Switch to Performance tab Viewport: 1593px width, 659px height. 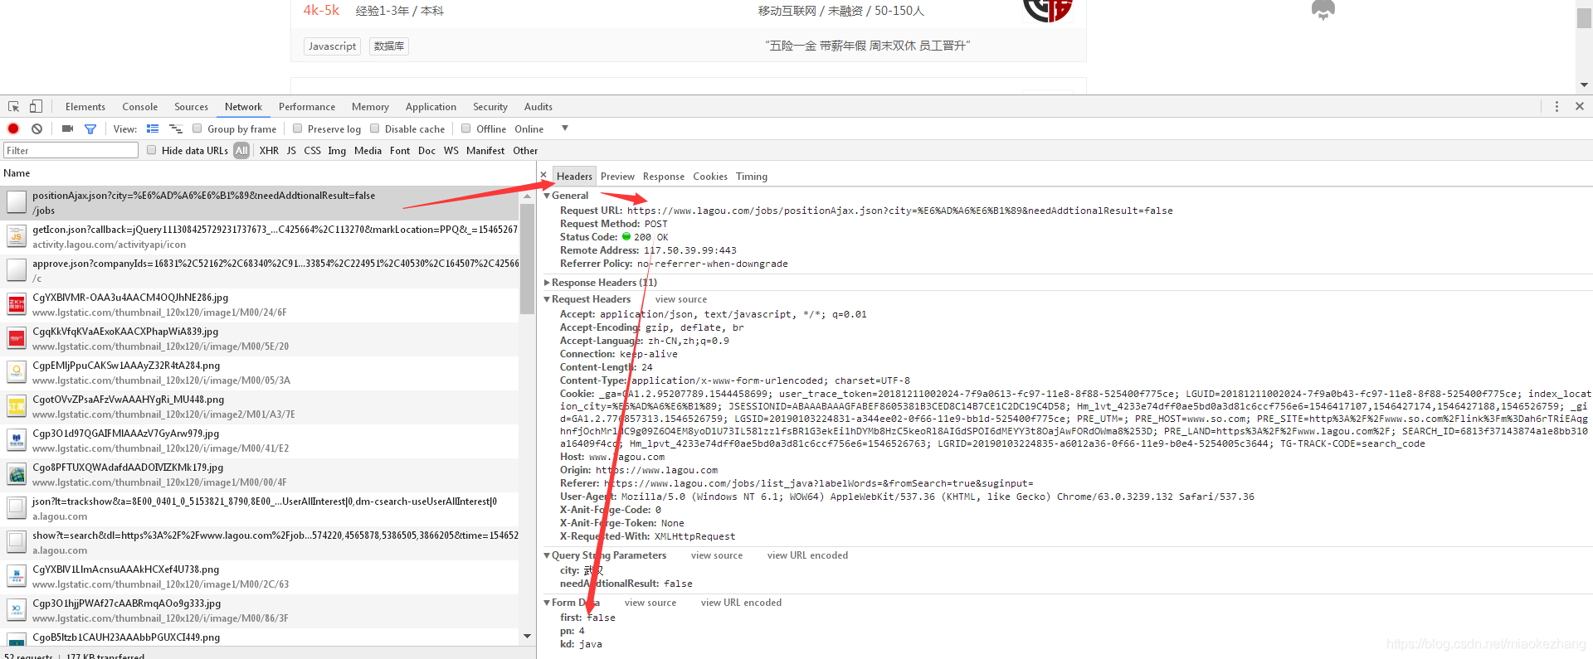(307, 107)
